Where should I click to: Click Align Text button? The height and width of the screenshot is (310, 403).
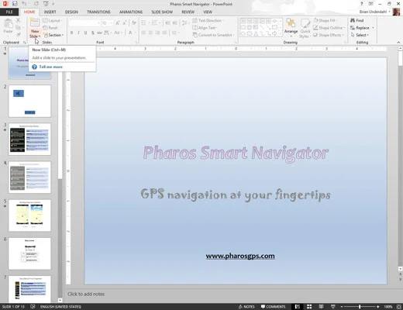coord(205,28)
